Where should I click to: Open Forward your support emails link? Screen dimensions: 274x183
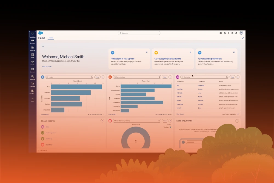click(210, 59)
